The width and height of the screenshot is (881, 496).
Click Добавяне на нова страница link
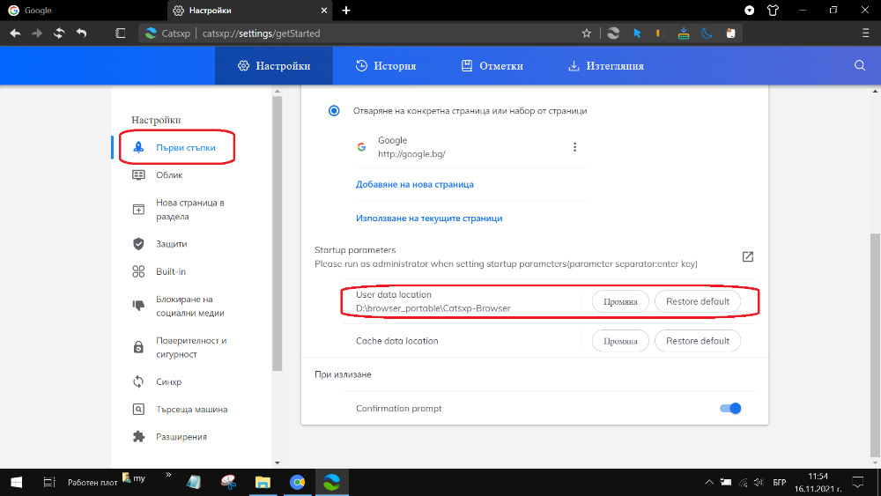[x=415, y=184]
